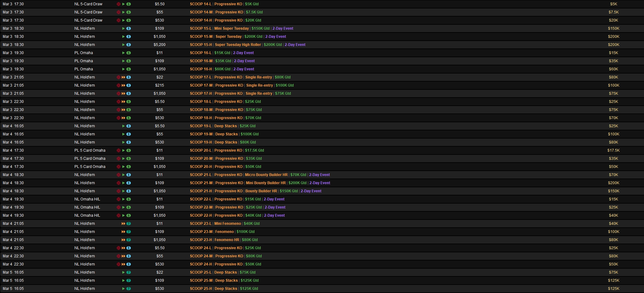This screenshot has width=644, height=293.
Task: Open the SCOOP 21-M Mini Bounty Builder HR event
Action: pyautogui.click(x=265, y=183)
